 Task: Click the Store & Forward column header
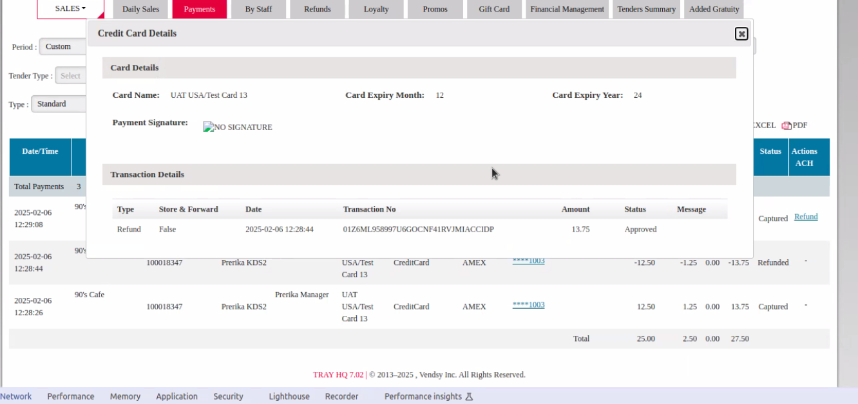(x=188, y=209)
